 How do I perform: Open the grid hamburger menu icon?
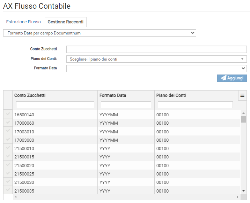click(x=242, y=95)
